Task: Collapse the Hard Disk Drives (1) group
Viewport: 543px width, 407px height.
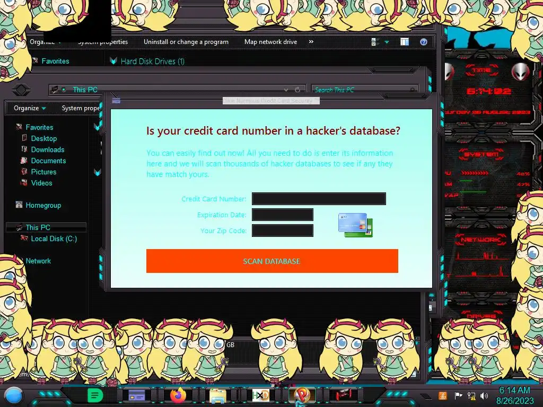Action: 113,61
